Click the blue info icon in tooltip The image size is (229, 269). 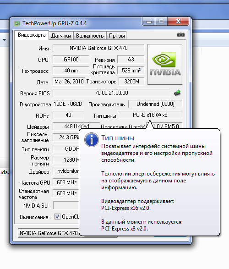[x=92, y=139]
